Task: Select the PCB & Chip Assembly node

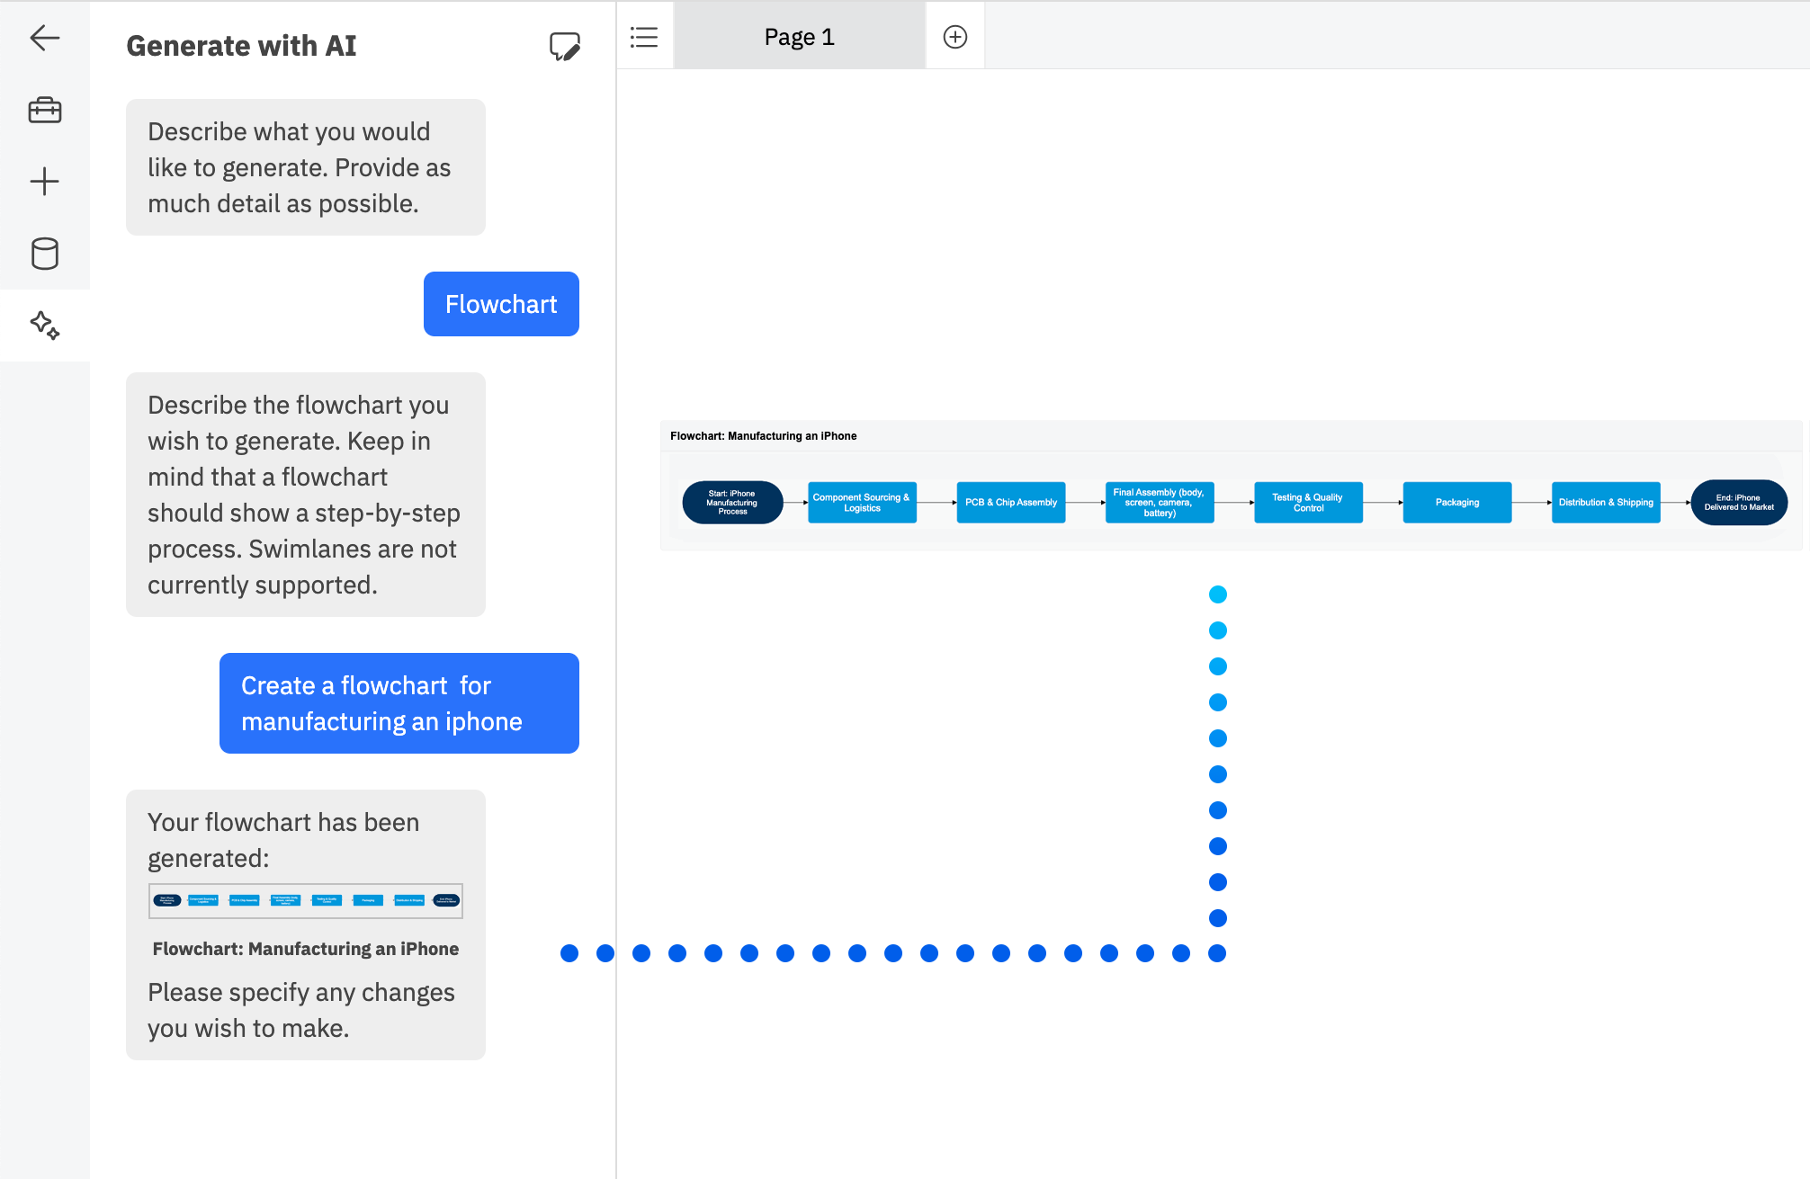Action: point(1009,502)
